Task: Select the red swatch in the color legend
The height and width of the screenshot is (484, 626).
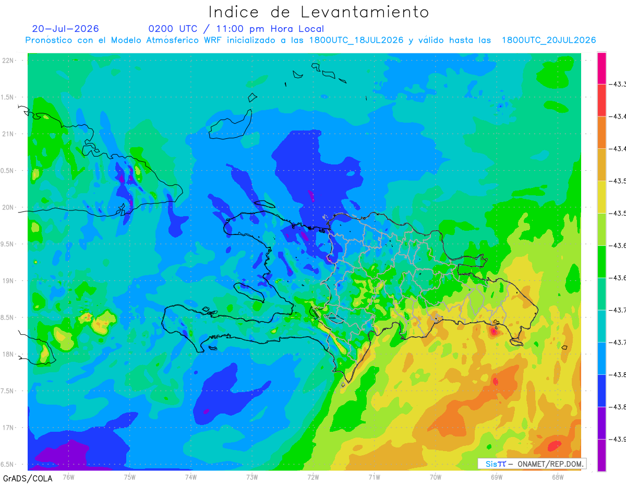Action: click(601, 100)
